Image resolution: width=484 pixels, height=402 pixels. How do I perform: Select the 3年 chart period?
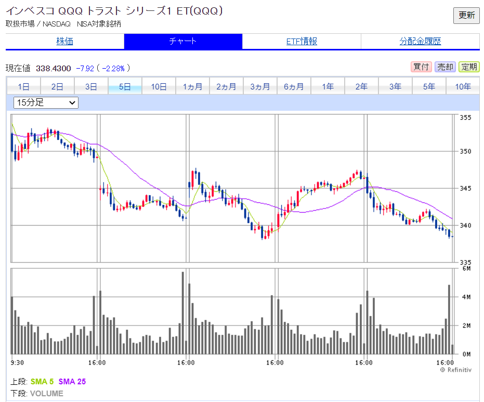[x=396, y=86]
